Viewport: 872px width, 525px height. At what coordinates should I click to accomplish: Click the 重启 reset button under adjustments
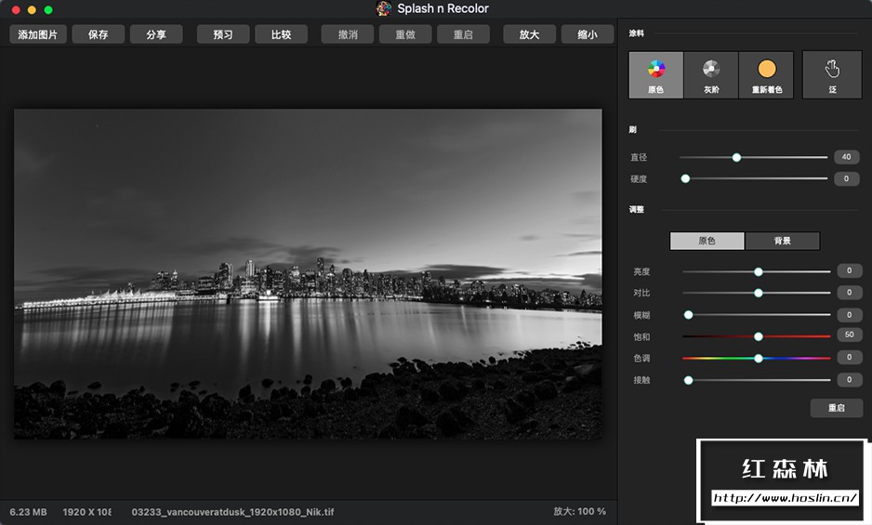836,408
